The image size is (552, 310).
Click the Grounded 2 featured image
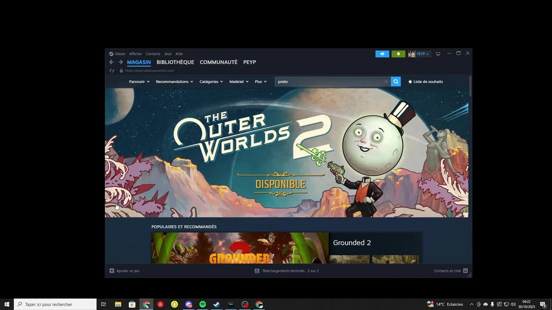[x=240, y=248]
